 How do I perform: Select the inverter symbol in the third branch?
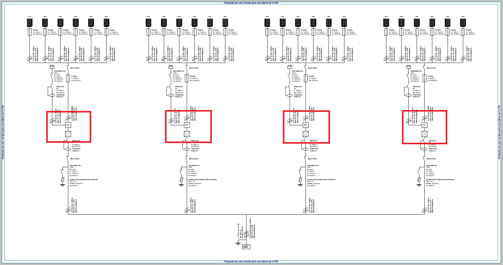point(306,134)
